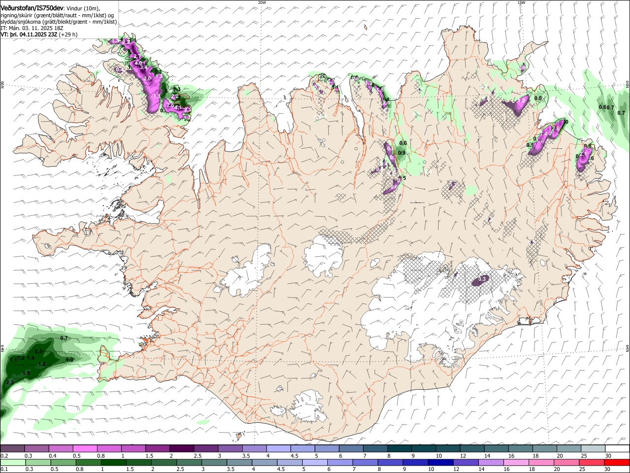This screenshot has height=473, width=630.
Task: Click the 64N latitude label on right edge
Action: (x=628, y=347)
